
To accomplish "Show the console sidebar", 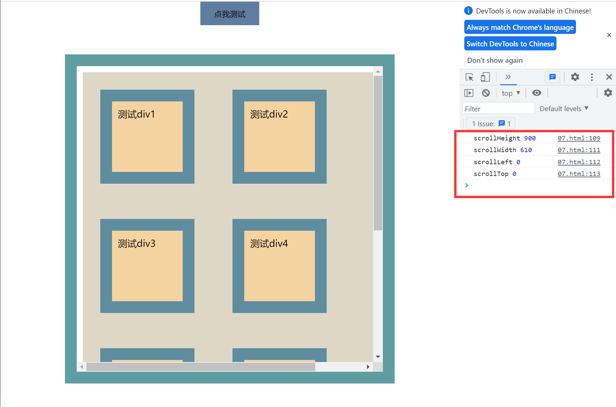I will coord(469,93).
